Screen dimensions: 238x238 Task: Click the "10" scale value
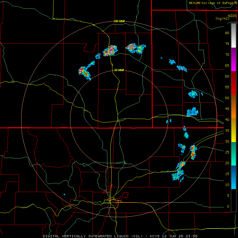(227, 185)
